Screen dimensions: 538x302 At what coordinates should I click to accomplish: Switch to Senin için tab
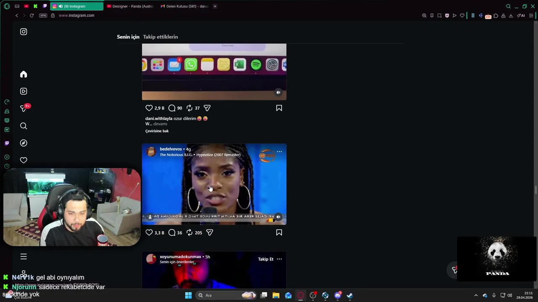click(x=128, y=37)
